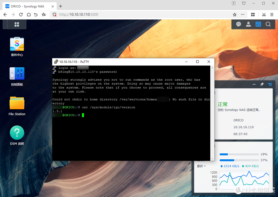278x197 pixels.
Task: Open a new browser tab with plus button
Action: point(61,6)
